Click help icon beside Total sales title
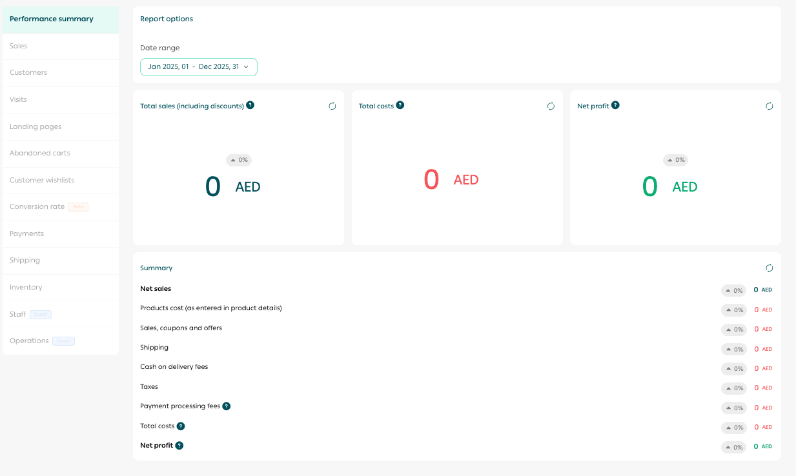This screenshot has height=476, width=796. click(x=250, y=105)
